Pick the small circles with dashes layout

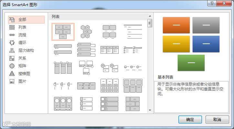click(133, 68)
